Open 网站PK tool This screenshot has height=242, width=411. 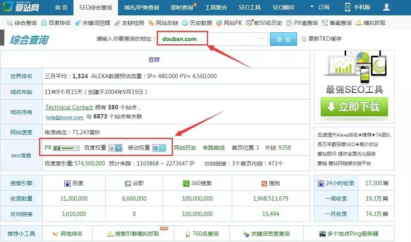(x=229, y=23)
